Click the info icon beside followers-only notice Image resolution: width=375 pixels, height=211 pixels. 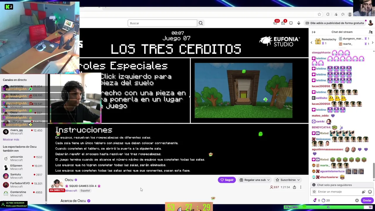[x=314, y=185]
